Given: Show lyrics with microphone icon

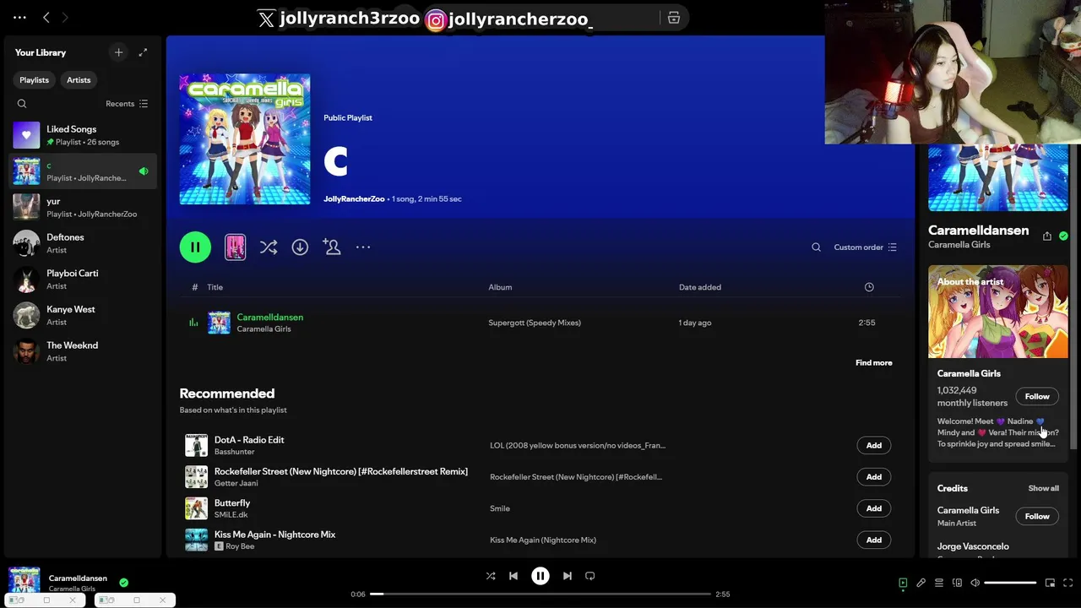Looking at the screenshot, I should click(921, 583).
